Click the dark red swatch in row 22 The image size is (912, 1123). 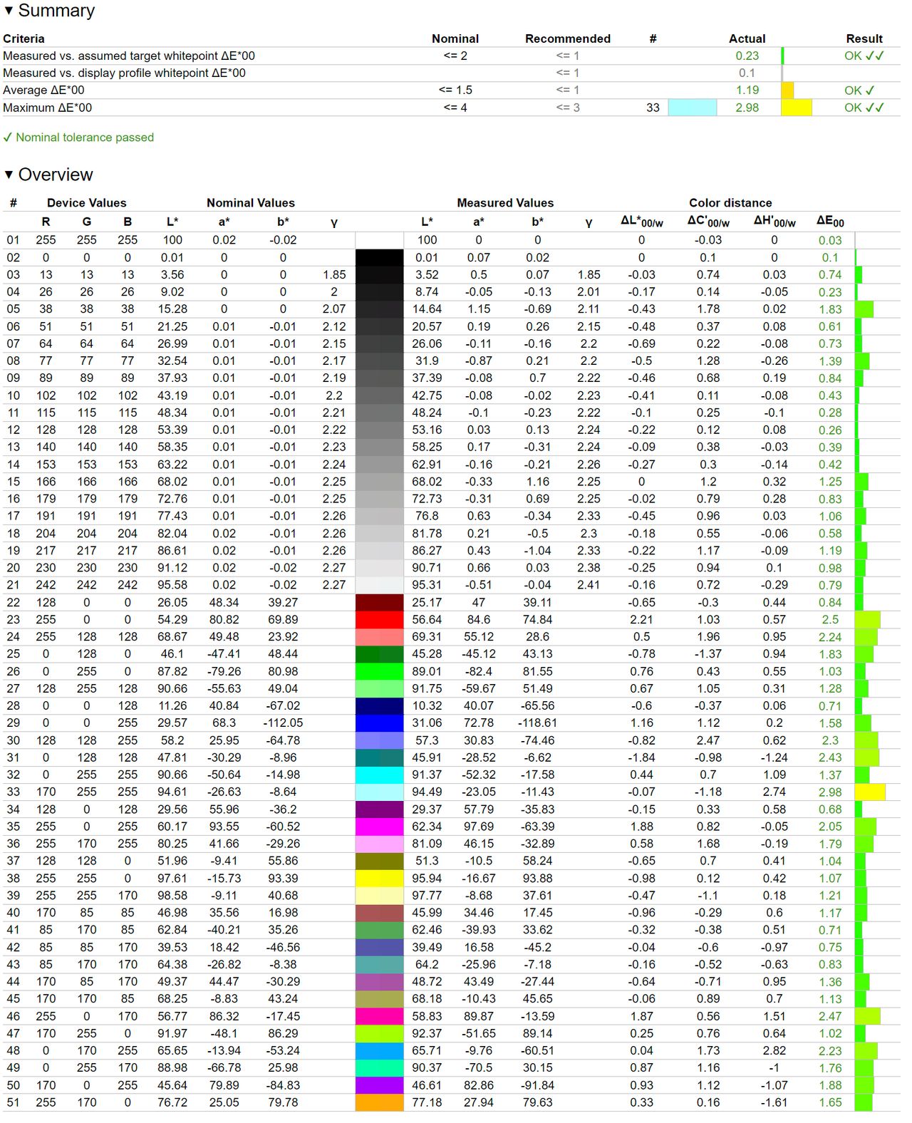(x=379, y=602)
